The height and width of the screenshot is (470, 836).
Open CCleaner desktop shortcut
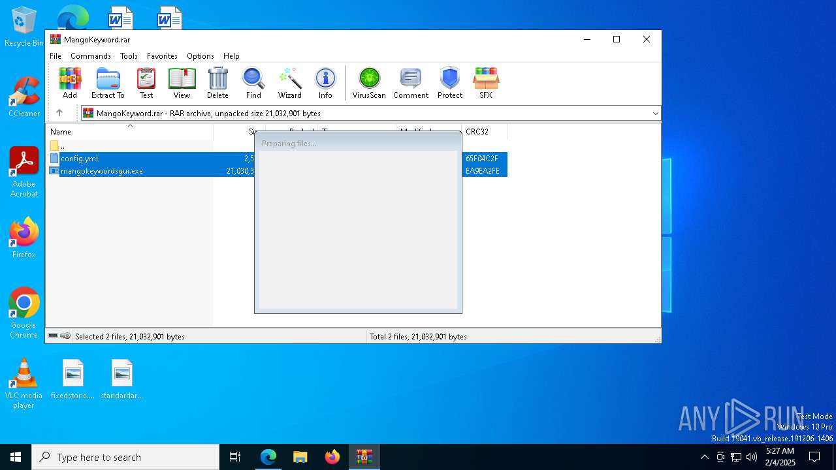click(24, 97)
